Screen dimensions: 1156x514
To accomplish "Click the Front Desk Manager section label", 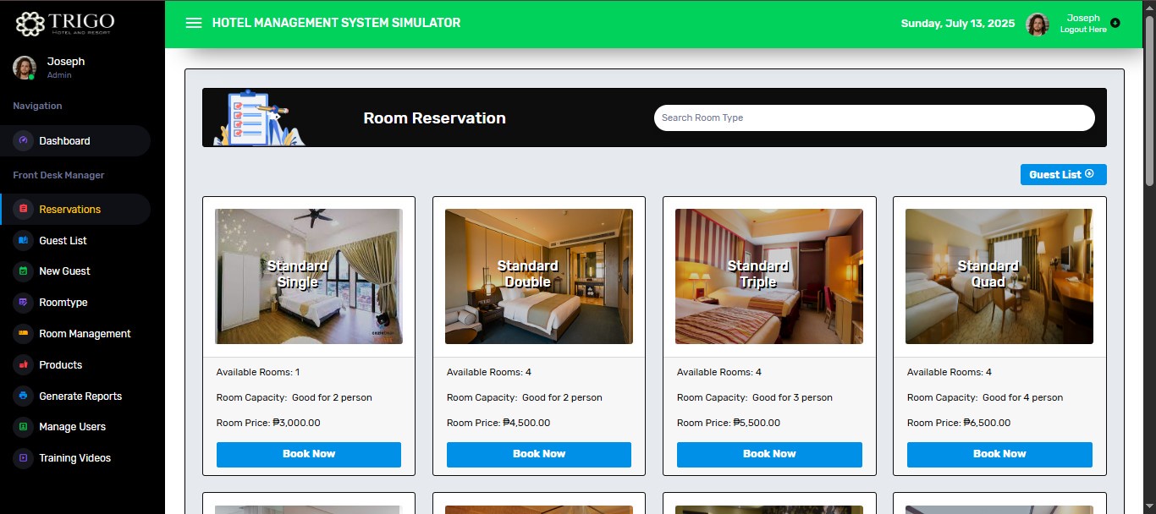I will (x=58, y=175).
